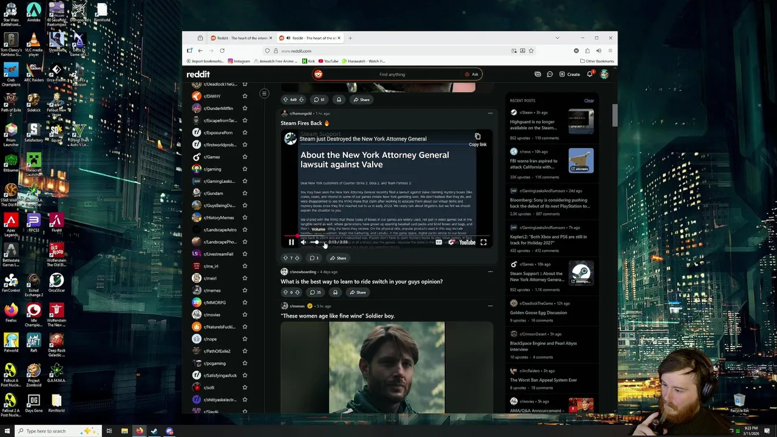Bookmark this page with the star
Image resolution: width=777 pixels, height=437 pixels.
[531, 51]
